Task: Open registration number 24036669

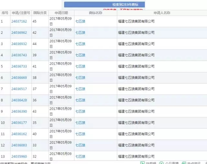Action: (x=19, y=77)
